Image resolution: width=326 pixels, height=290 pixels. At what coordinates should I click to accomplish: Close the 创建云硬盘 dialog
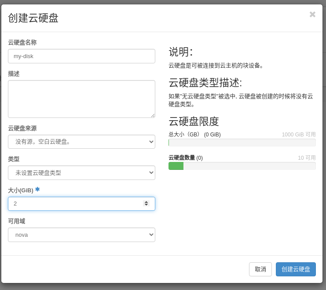pos(312,15)
